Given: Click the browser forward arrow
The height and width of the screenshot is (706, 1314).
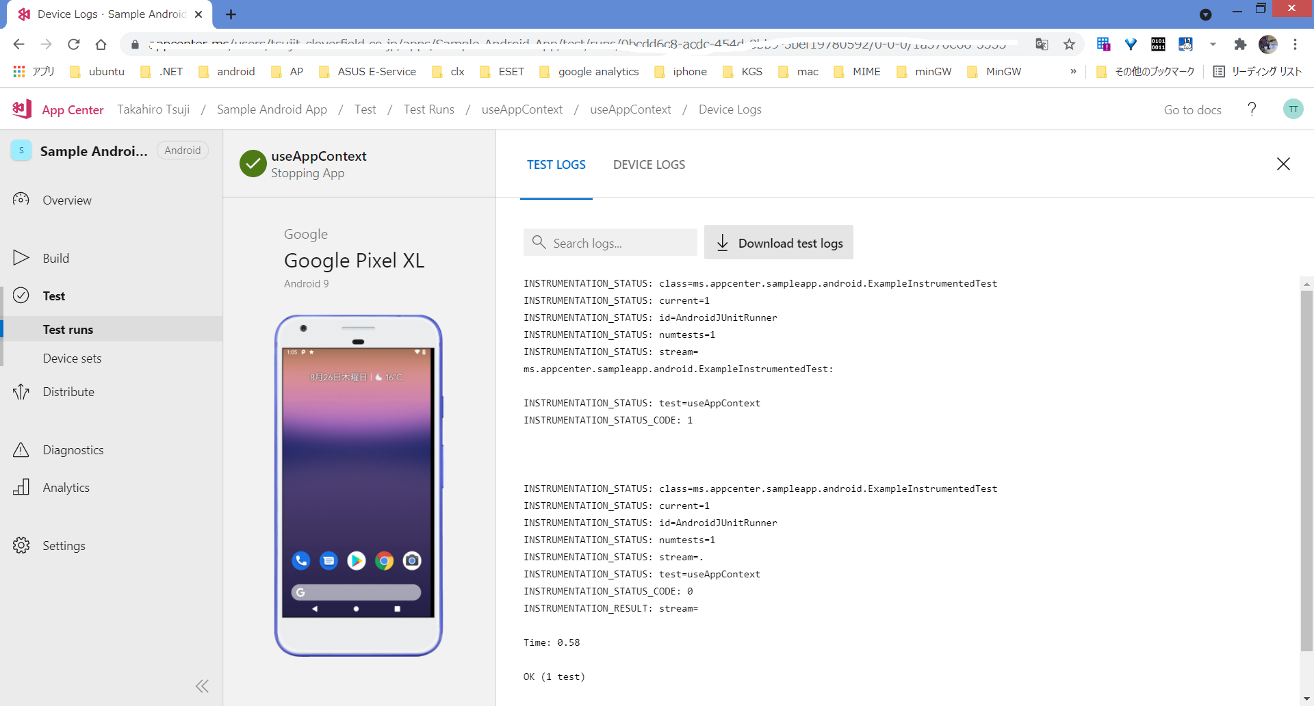Looking at the screenshot, I should (46, 44).
